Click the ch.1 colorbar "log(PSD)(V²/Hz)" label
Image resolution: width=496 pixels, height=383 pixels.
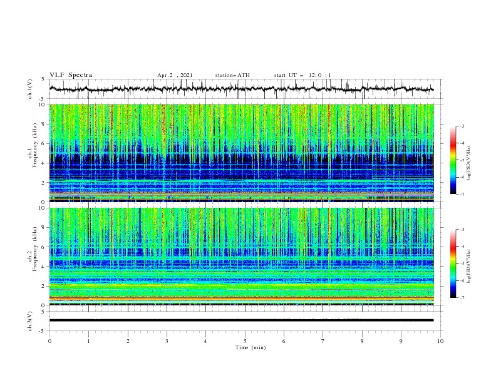coord(469,163)
